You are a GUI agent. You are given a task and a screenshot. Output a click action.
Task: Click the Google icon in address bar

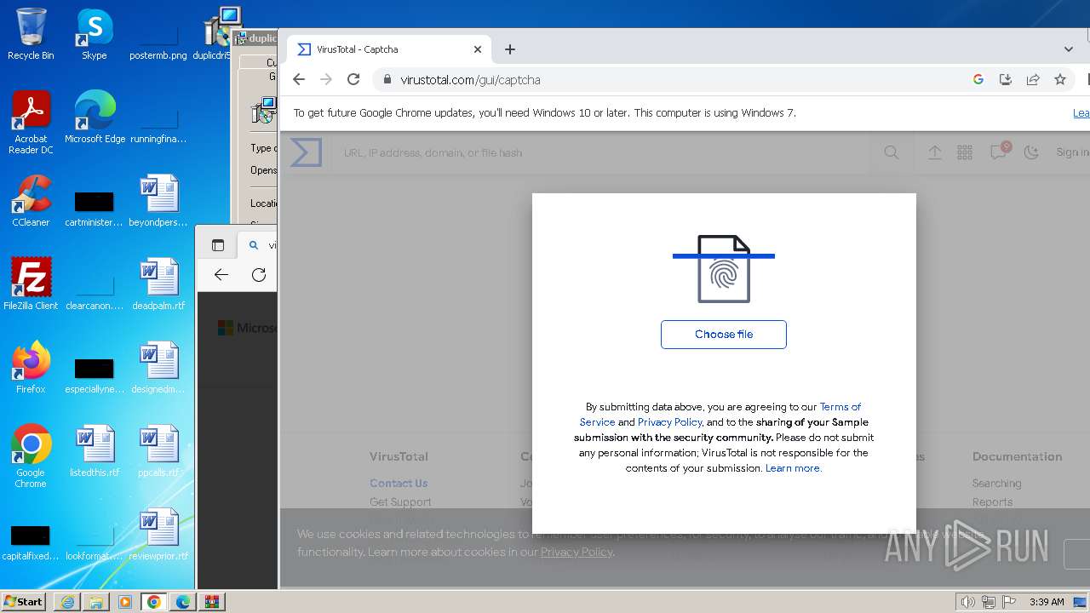[978, 79]
